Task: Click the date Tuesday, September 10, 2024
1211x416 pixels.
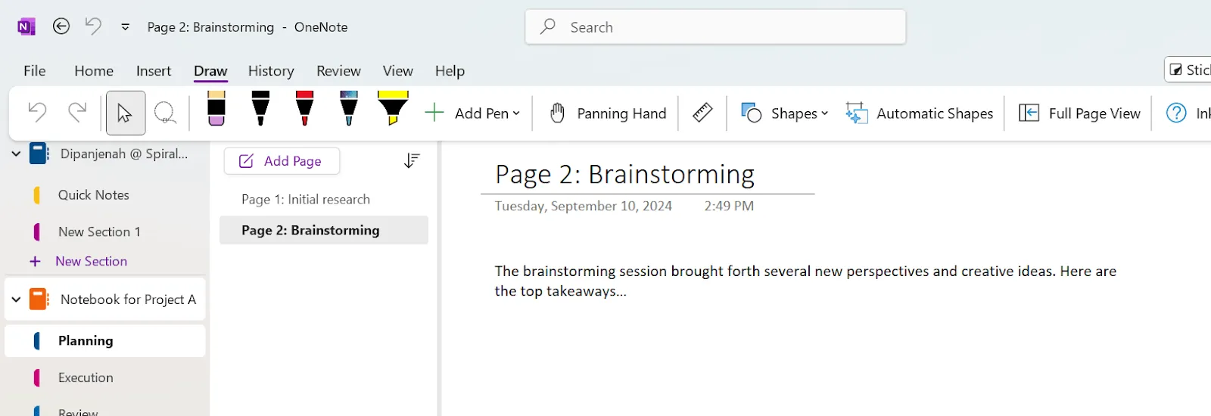Action: click(x=583, y=206)
